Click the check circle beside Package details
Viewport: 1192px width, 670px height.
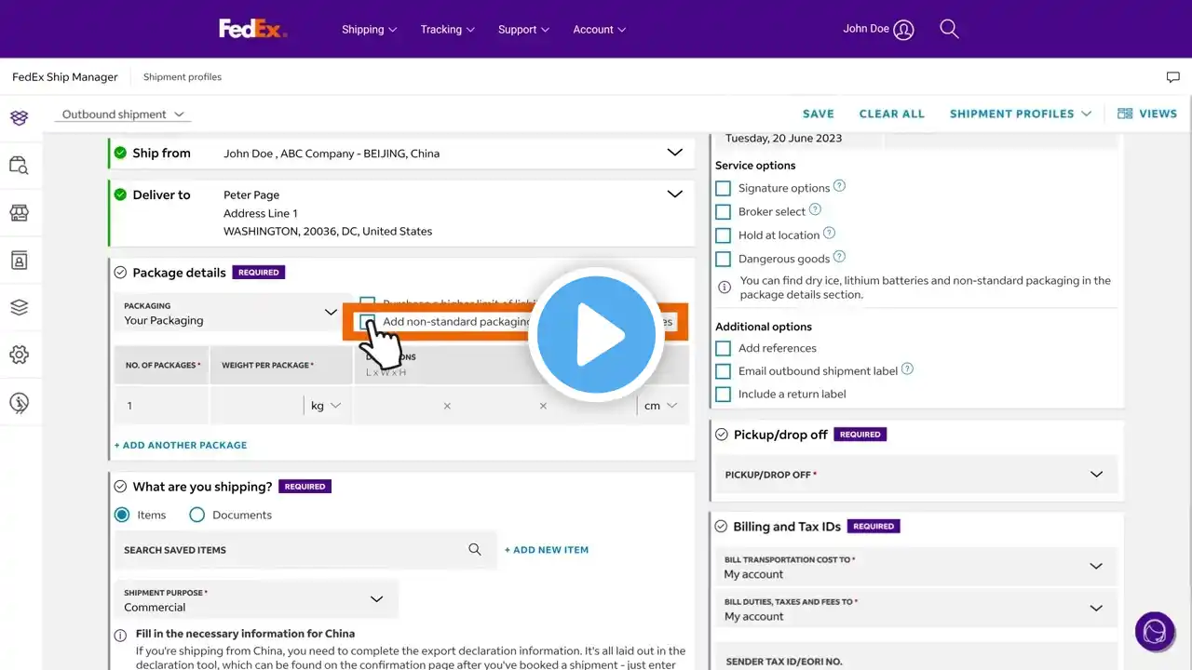coord(120,273)
